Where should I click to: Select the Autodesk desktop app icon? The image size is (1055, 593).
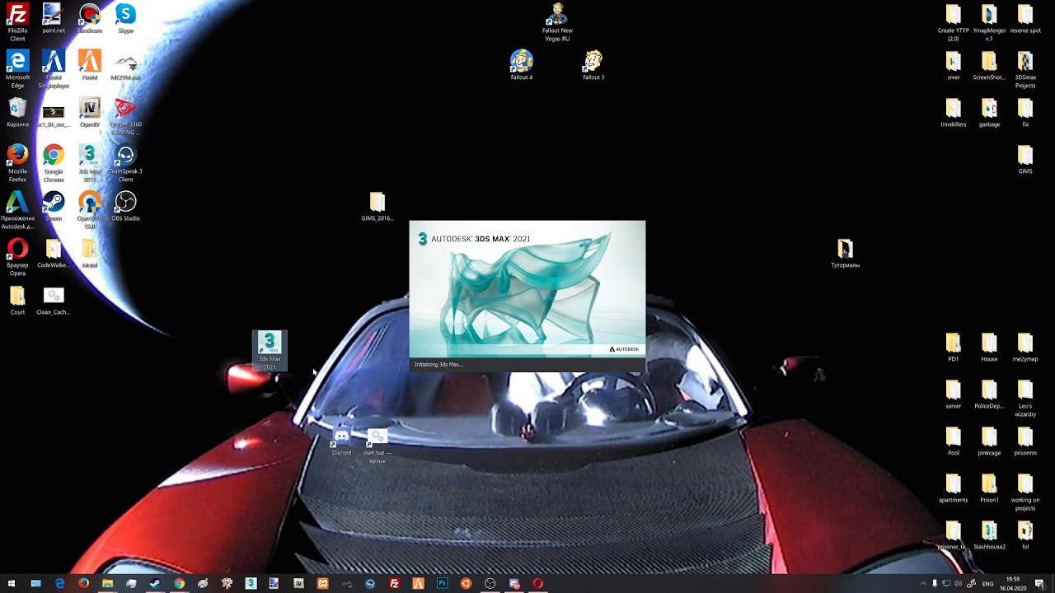tap(17, 210)
